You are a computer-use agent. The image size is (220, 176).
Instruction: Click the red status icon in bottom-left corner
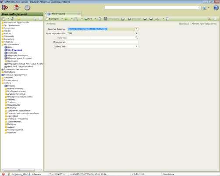[3, 174]
